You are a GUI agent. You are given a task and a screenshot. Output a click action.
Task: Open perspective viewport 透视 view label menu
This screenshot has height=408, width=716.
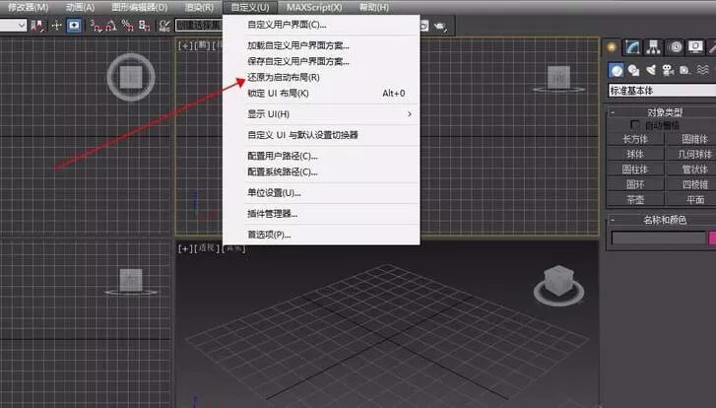pyautogui.click(x=207, y=248)
